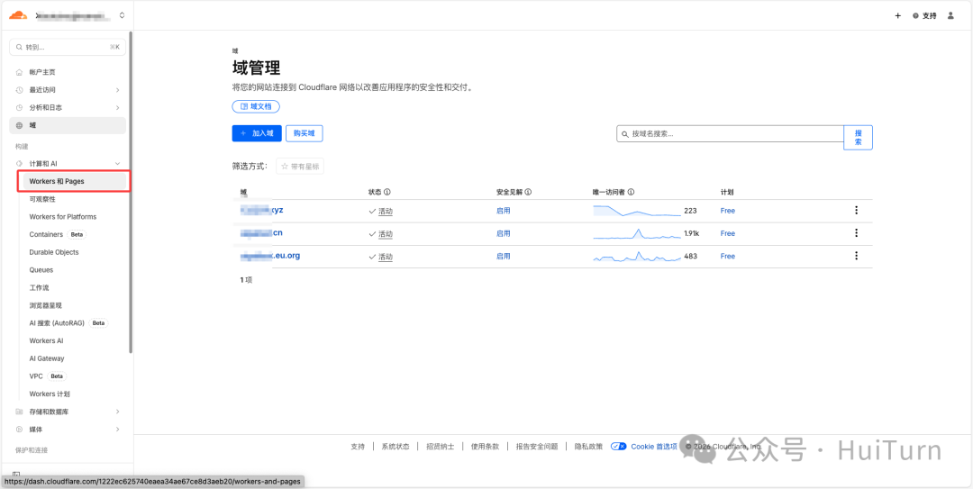Click the plus add icon in header
This screenshot has height=489, width=973.
pos(897,16)
